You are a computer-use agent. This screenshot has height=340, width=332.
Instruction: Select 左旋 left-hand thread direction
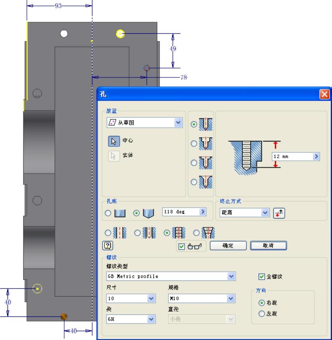click(x=262, y=314)
